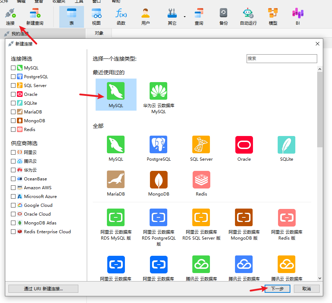The height and width of the screenshot is (303, 332).
Task: Enable the Oracle filter checkbox
Action: (x=13, y=94)
